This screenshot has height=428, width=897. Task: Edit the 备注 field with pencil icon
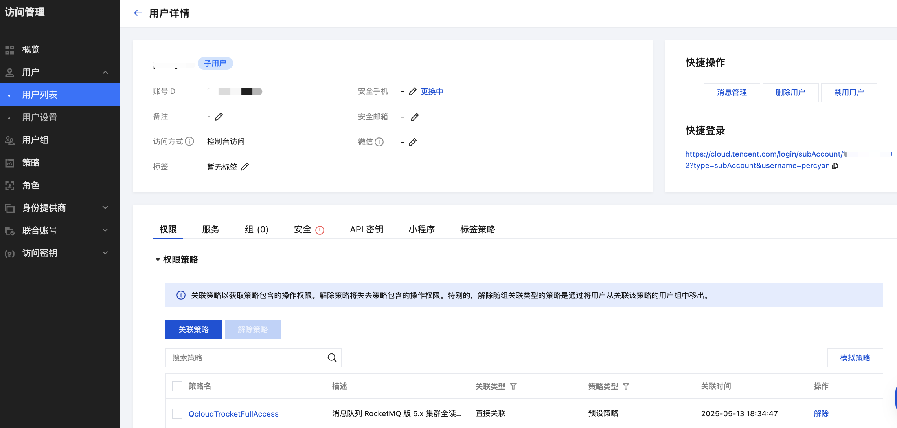(219, 117)
